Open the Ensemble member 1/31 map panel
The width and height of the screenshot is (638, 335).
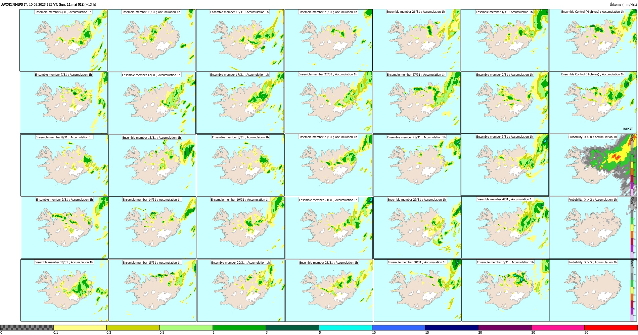pyautogui.click(x=505, y=40)
